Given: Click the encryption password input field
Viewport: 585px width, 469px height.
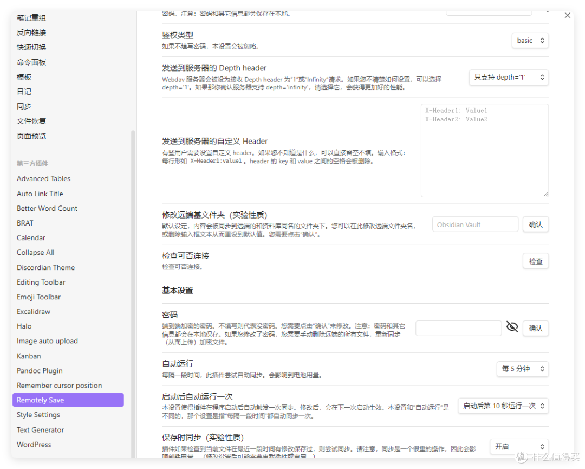Looking at the screenshot, I should [x=459, y=328].
